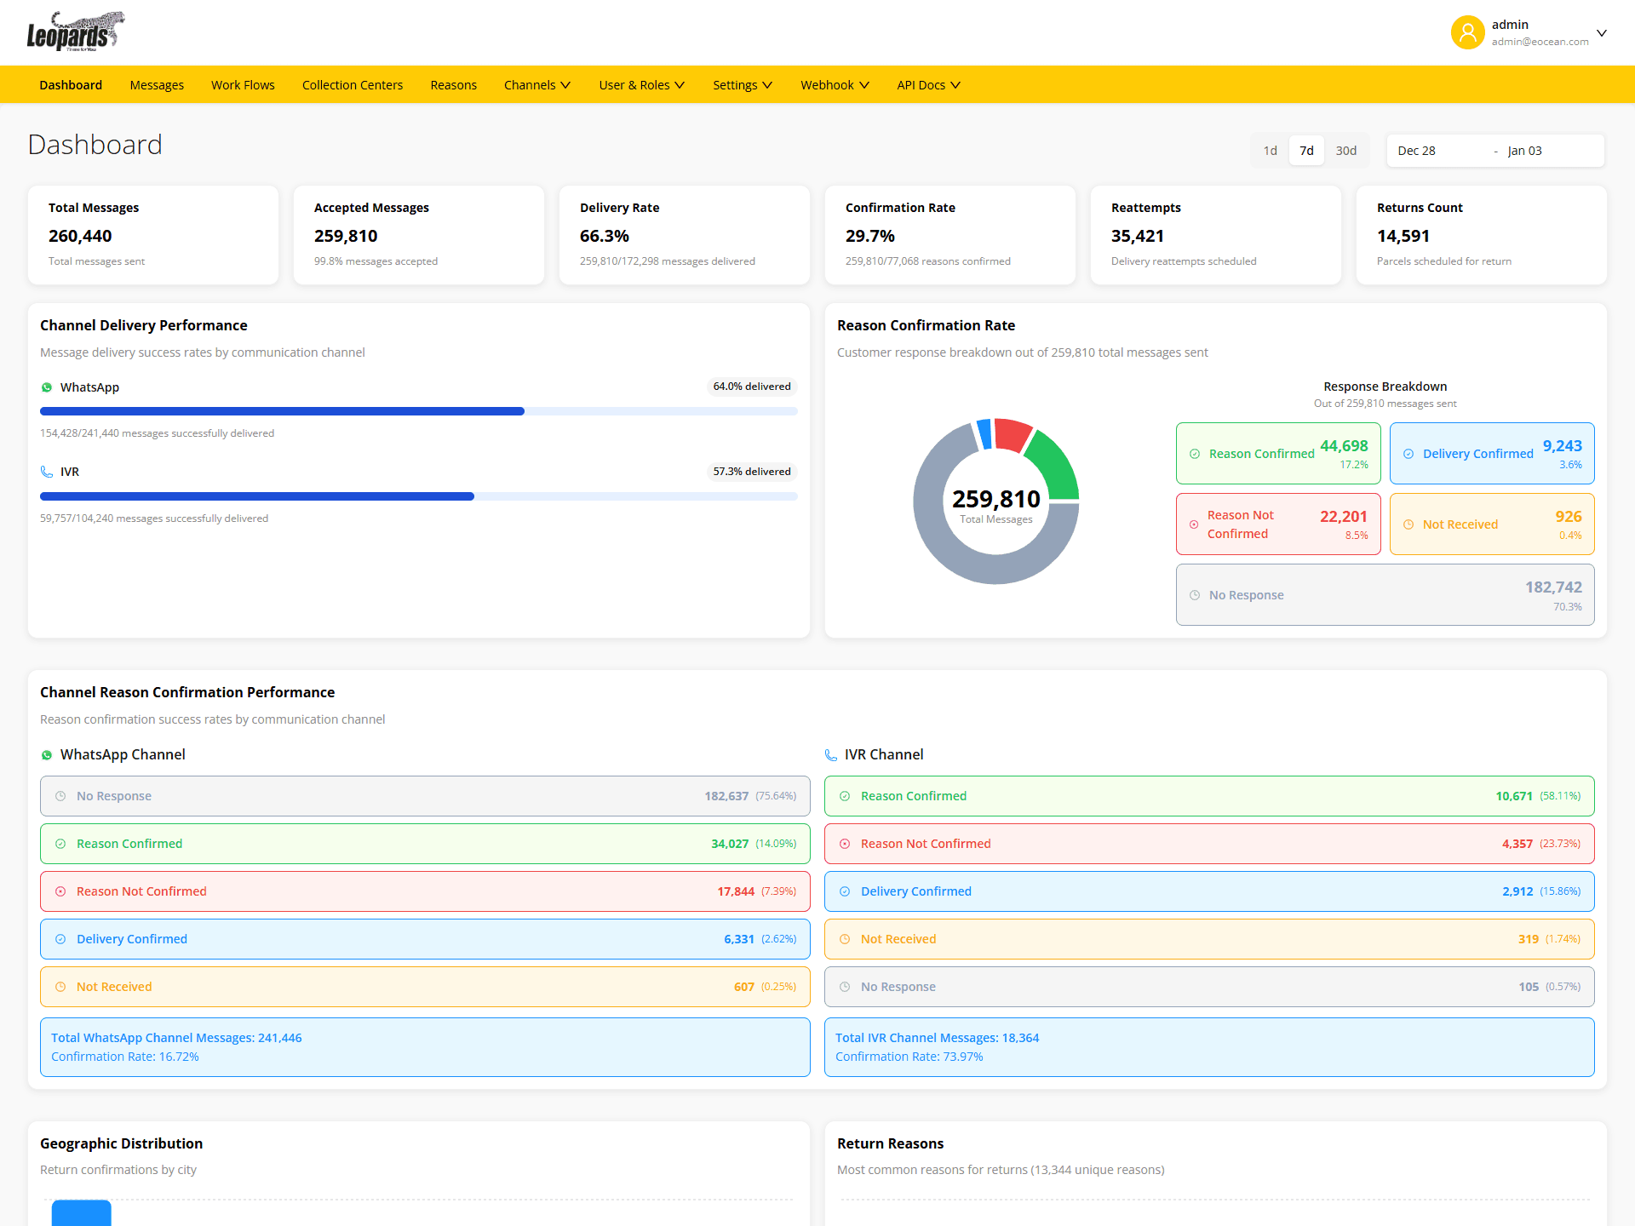Click the IVR phone icon under Channel Delivery Performance
Screen dimensions: 1635x1226
pos(46,472)
